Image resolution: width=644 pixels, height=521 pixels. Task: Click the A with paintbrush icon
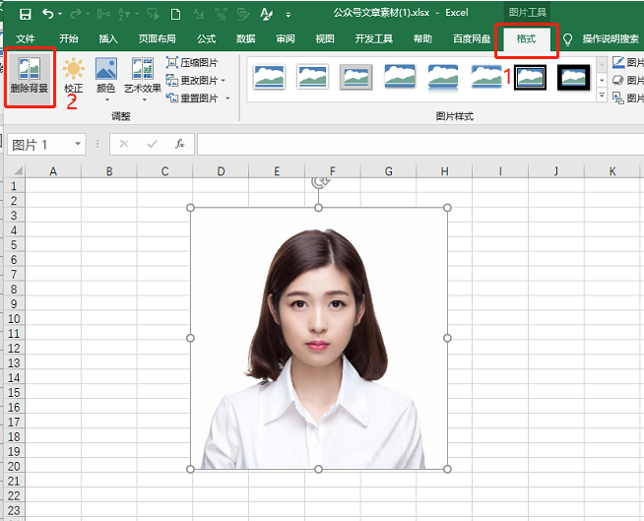click(266, 15)
